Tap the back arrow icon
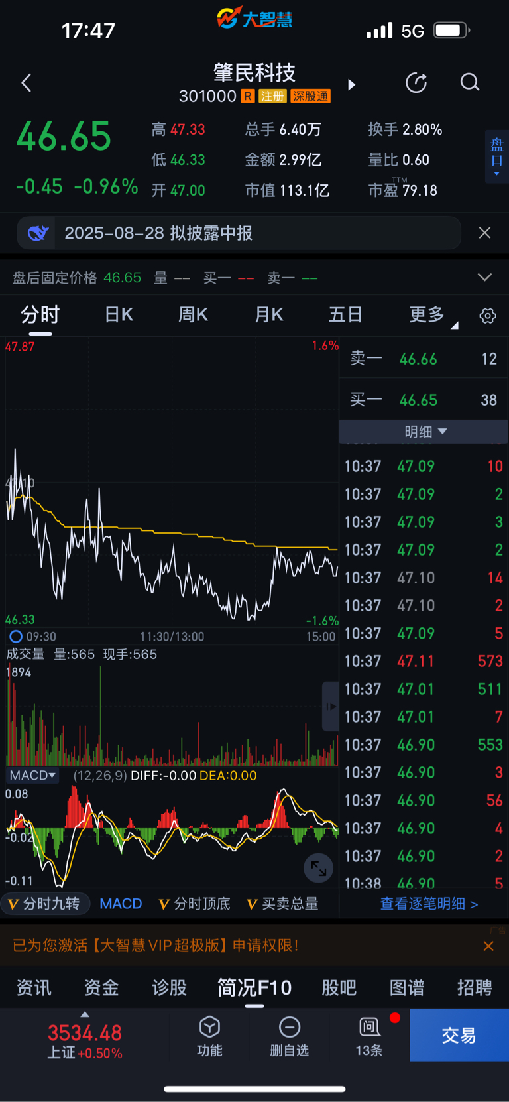Screen dimensions: 509x1102 coord(27,83)
